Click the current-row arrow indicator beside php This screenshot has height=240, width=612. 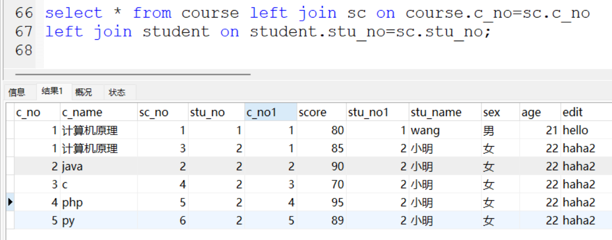(x=10, y=202)
